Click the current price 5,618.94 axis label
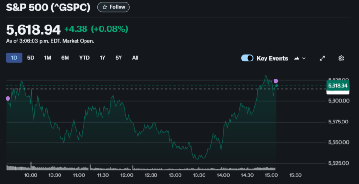359x184 pixels. 338,86
